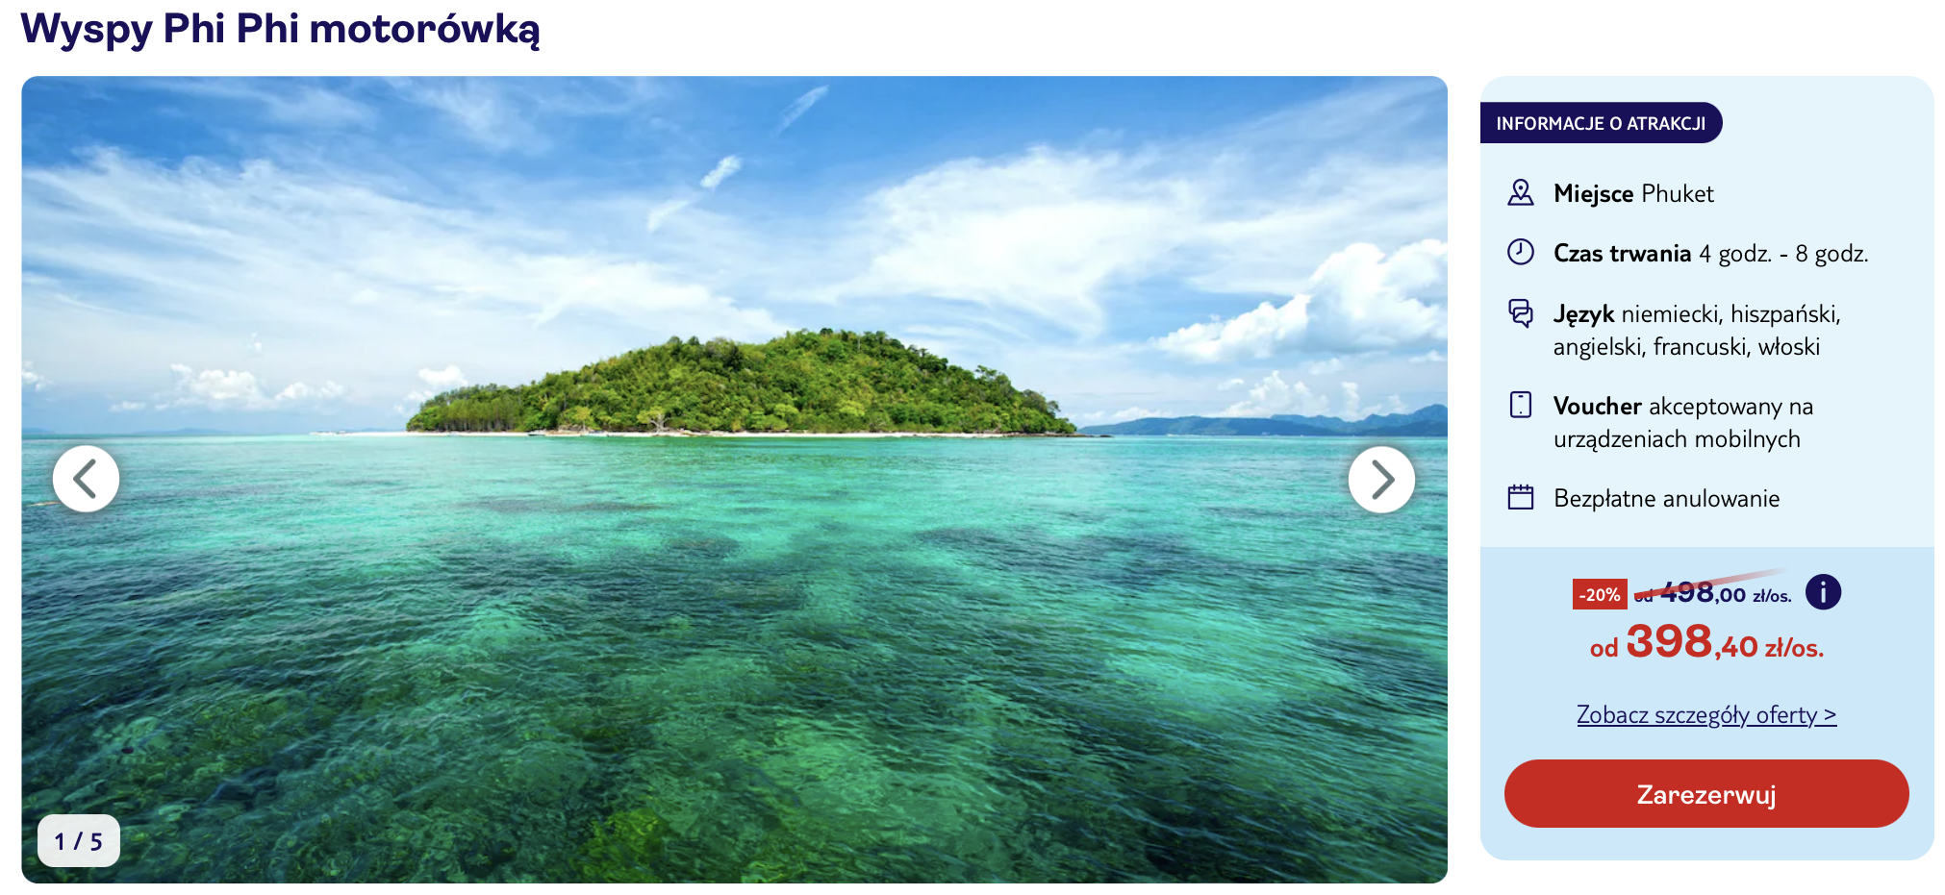Go to the next photo with right arrow
1945x895 pixels.
point(1381,479)
